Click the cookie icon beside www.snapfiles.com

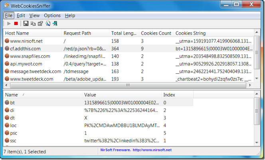[x=7, y=56]
